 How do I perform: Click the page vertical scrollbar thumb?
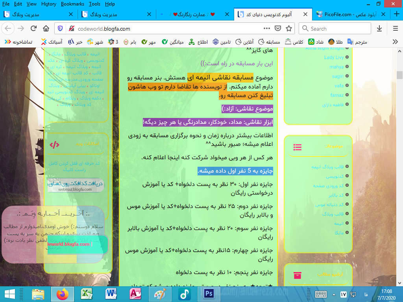pos(400,75)
